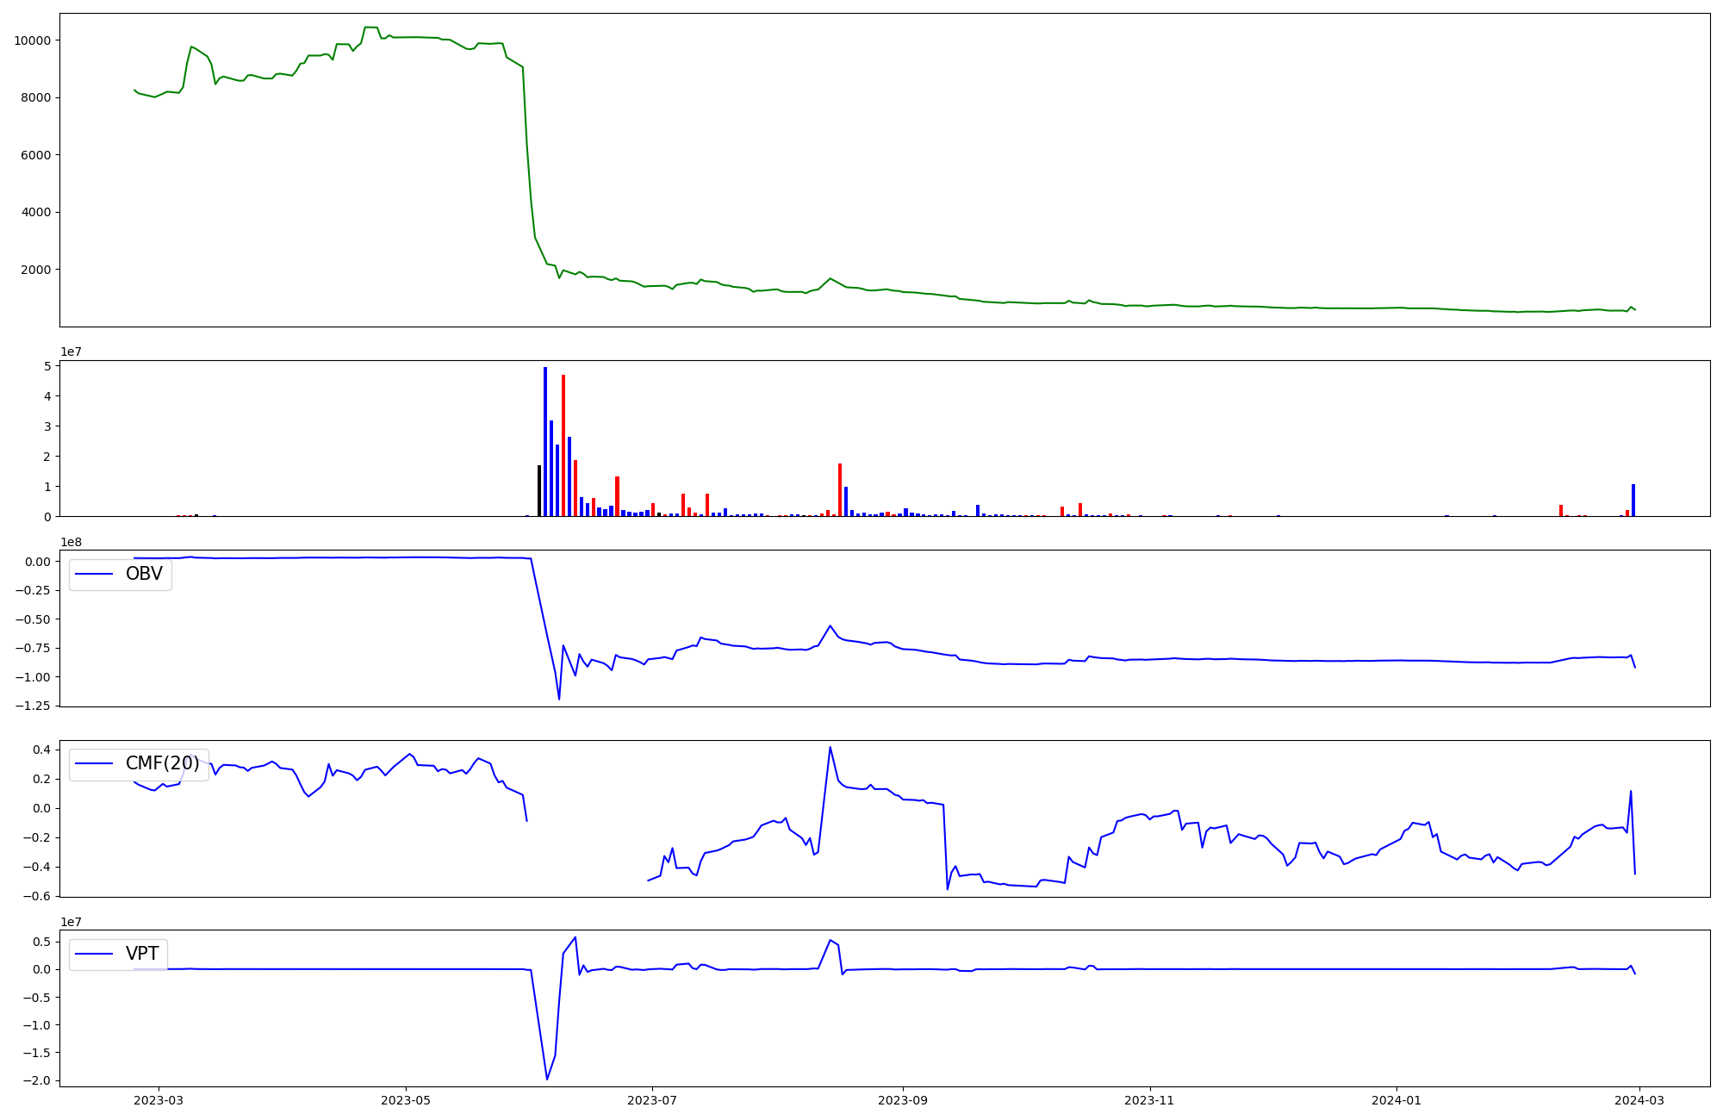Click the tallest blue volume bar
This screenshot has height=1120, width=1723.
(x=545, y=441)
